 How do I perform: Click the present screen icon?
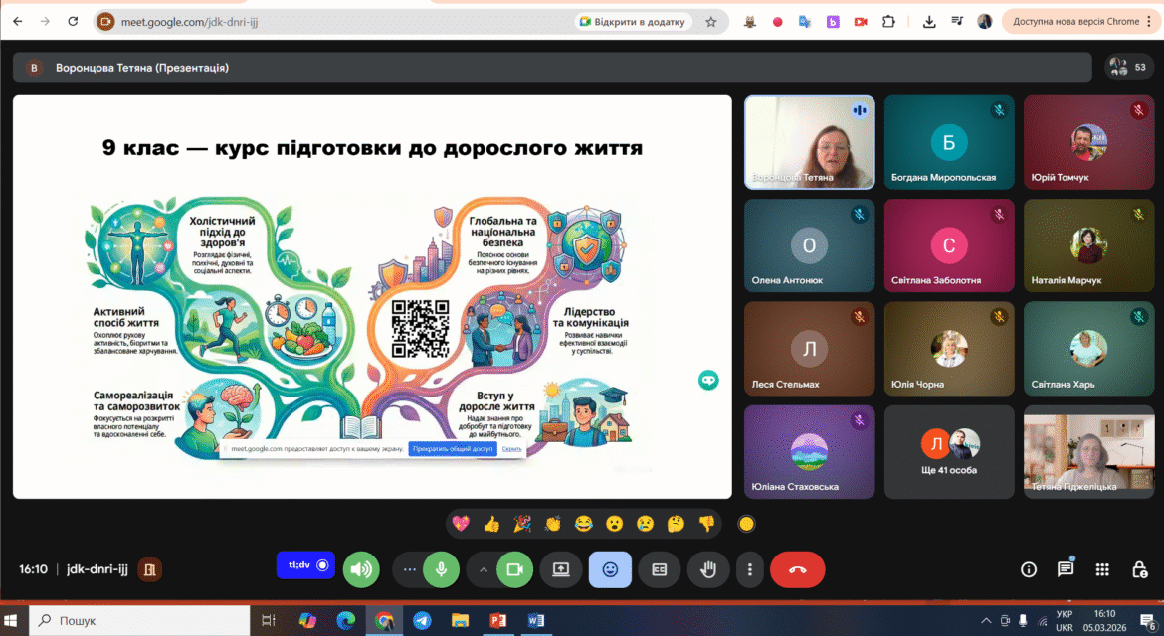point(560,569)
